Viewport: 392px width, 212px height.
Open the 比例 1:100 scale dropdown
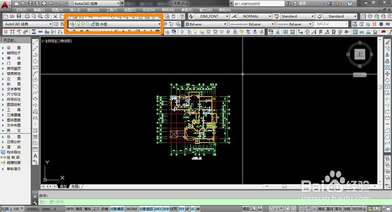13,208
